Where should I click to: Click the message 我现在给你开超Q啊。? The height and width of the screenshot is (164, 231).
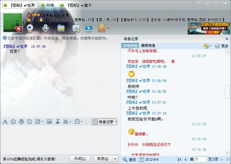point(146,119)
